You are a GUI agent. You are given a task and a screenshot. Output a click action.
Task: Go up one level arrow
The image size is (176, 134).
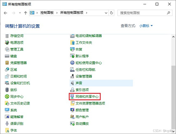pyautogui.click(x=26, y=13)
